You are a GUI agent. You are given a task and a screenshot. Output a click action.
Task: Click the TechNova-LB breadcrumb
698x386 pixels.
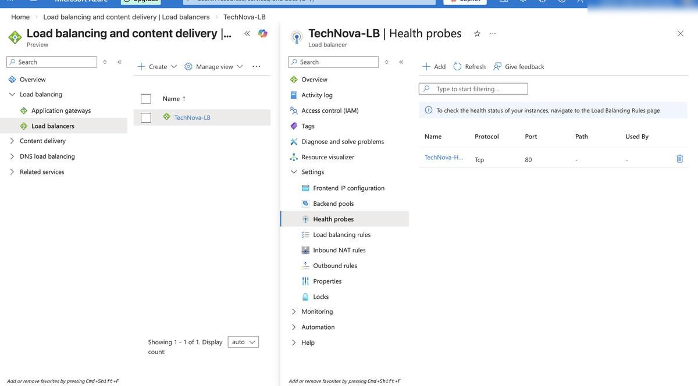click(x=244, y=17)
